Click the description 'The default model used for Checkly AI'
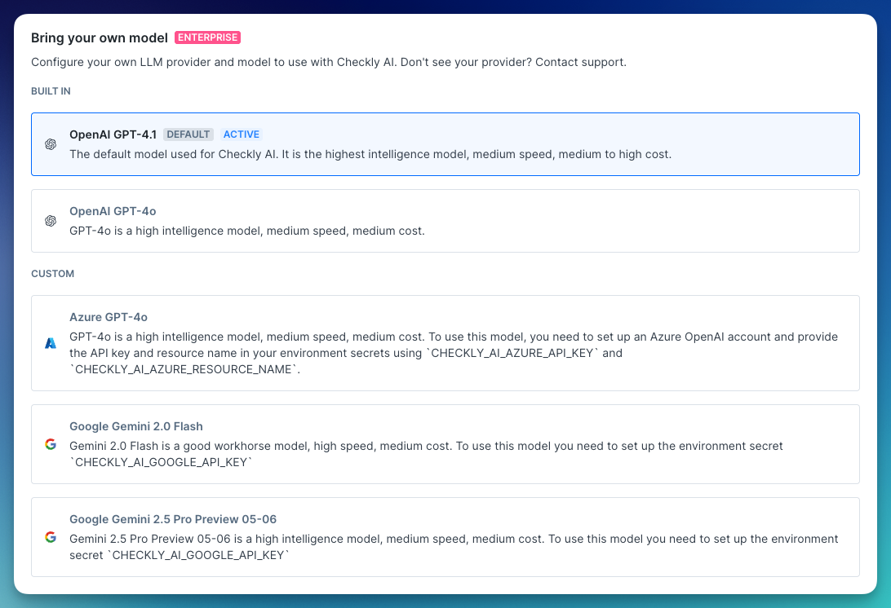Viewport: 891px width, 608px height. 370,154
